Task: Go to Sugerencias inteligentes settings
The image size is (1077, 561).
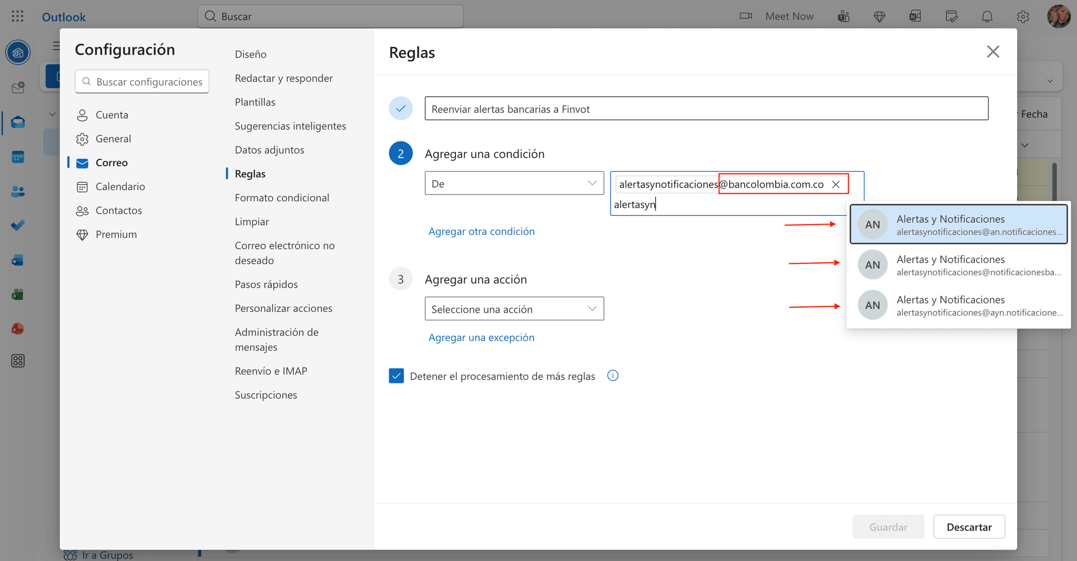Action: [290, 126]
